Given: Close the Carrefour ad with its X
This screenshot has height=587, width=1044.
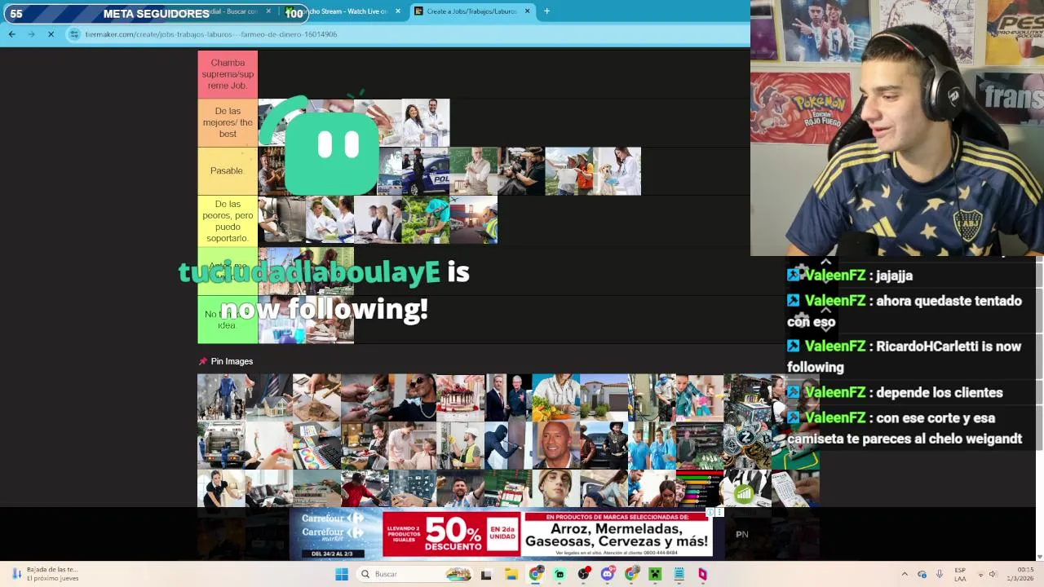Looking at the screenshot, I should click(719, 512).
